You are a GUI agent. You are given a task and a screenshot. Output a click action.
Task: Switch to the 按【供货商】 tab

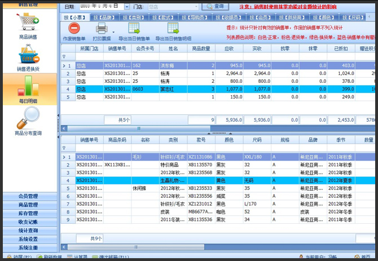[292, 17]
